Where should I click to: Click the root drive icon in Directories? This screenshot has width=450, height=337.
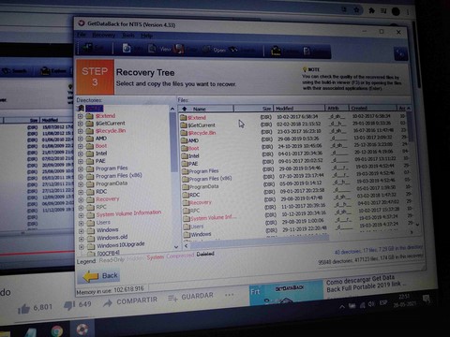[82, 108]
